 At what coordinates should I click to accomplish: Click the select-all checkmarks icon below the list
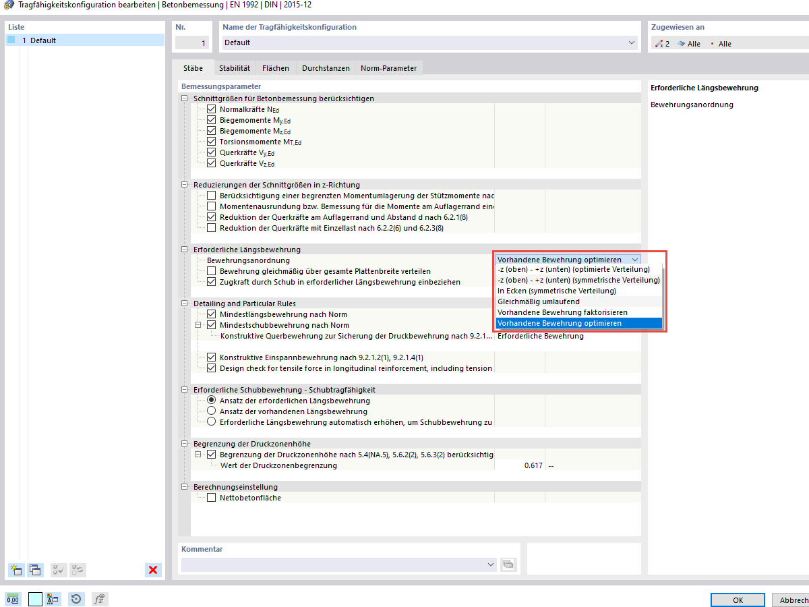click(59, 570)
